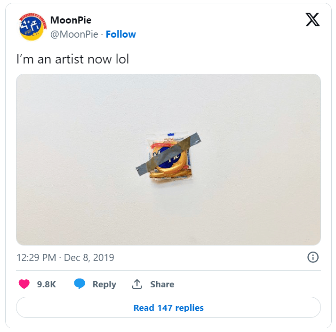The height and width of the screenshot is (332, 336).
Task: Click the @MoonPie handle
Action: (74, 34)
